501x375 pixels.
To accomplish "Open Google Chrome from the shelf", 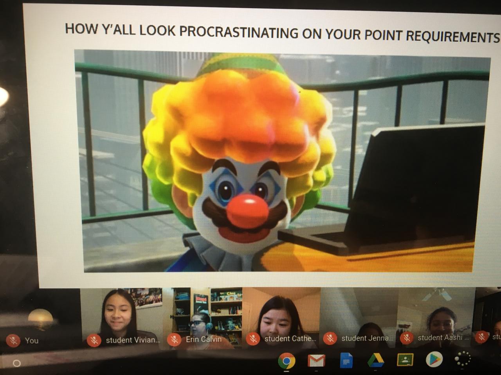I will click(287, 361).
